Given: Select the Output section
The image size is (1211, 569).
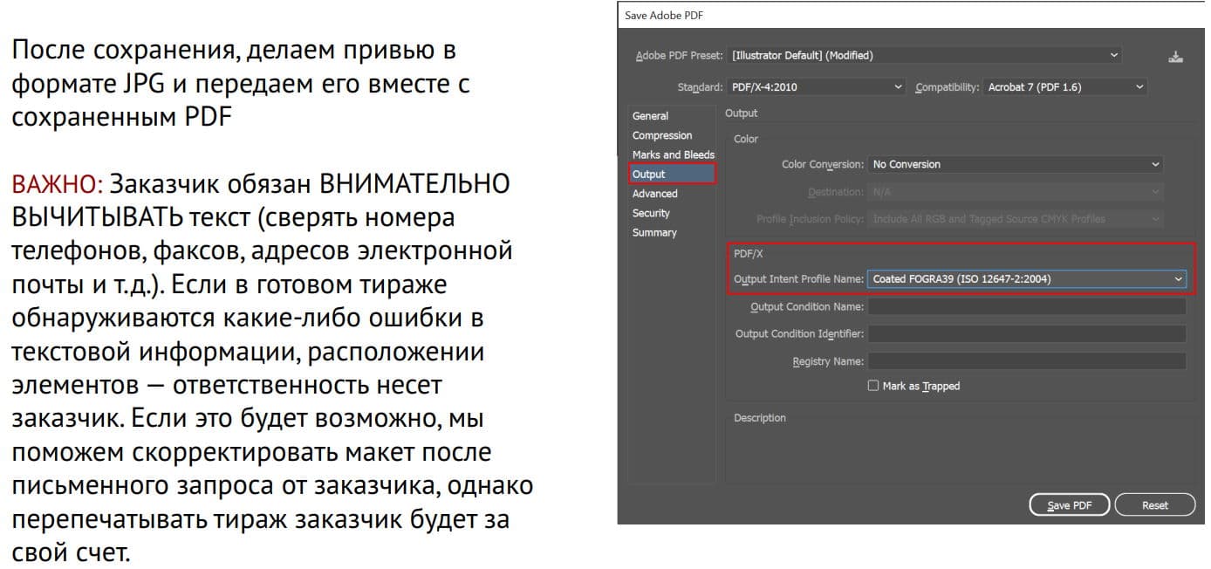Looking at the screenshot, I should coord(672,174).
